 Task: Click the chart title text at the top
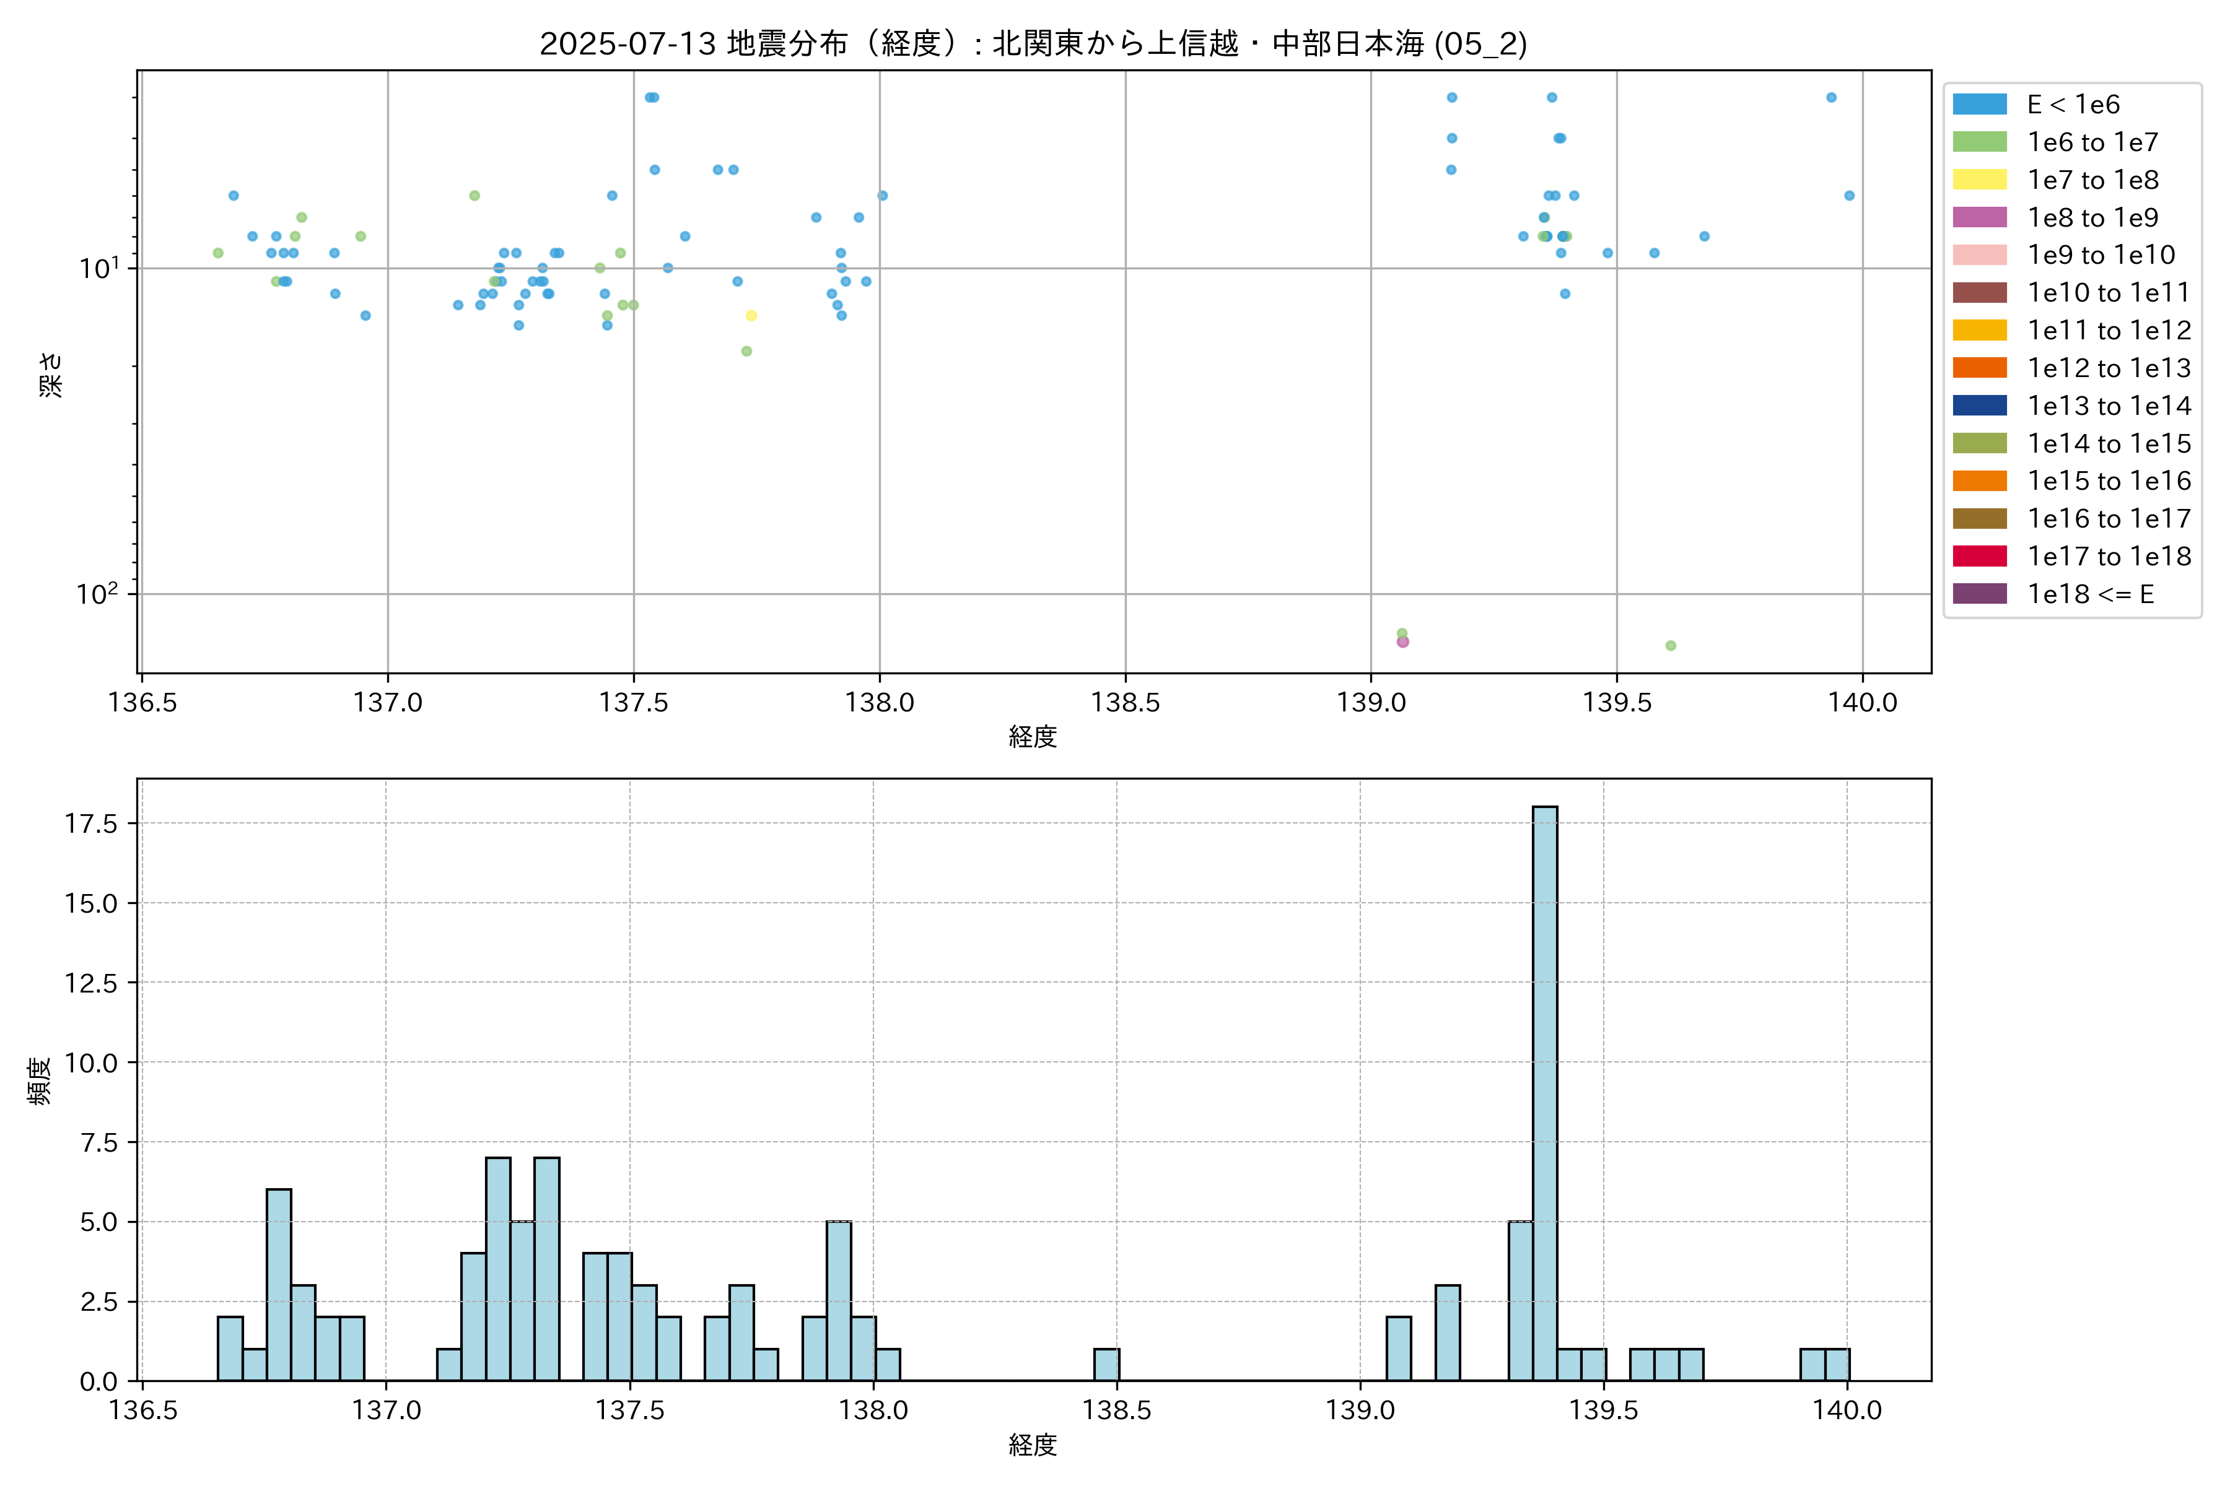pos(1033,43)
